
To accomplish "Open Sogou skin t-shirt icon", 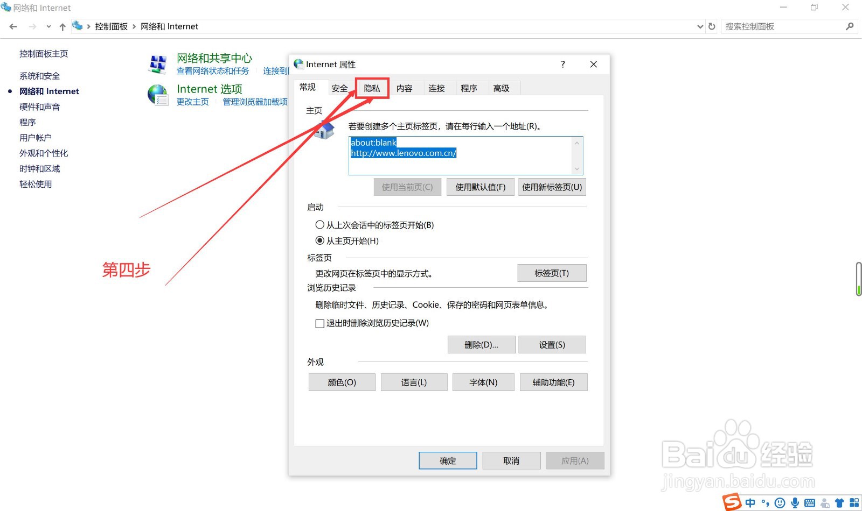I will point(839,502).
